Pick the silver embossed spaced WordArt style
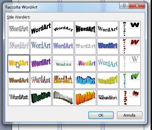This screenshot has height=130, width=152. pyautogui.click(x=86, y=46)
